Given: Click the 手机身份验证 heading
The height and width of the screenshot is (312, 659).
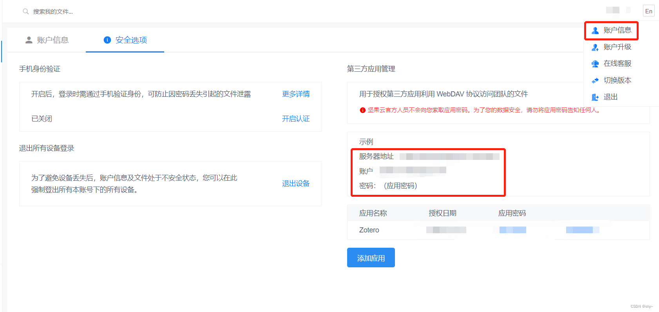Looking at the screenshot, I should [x=40, y=69].
